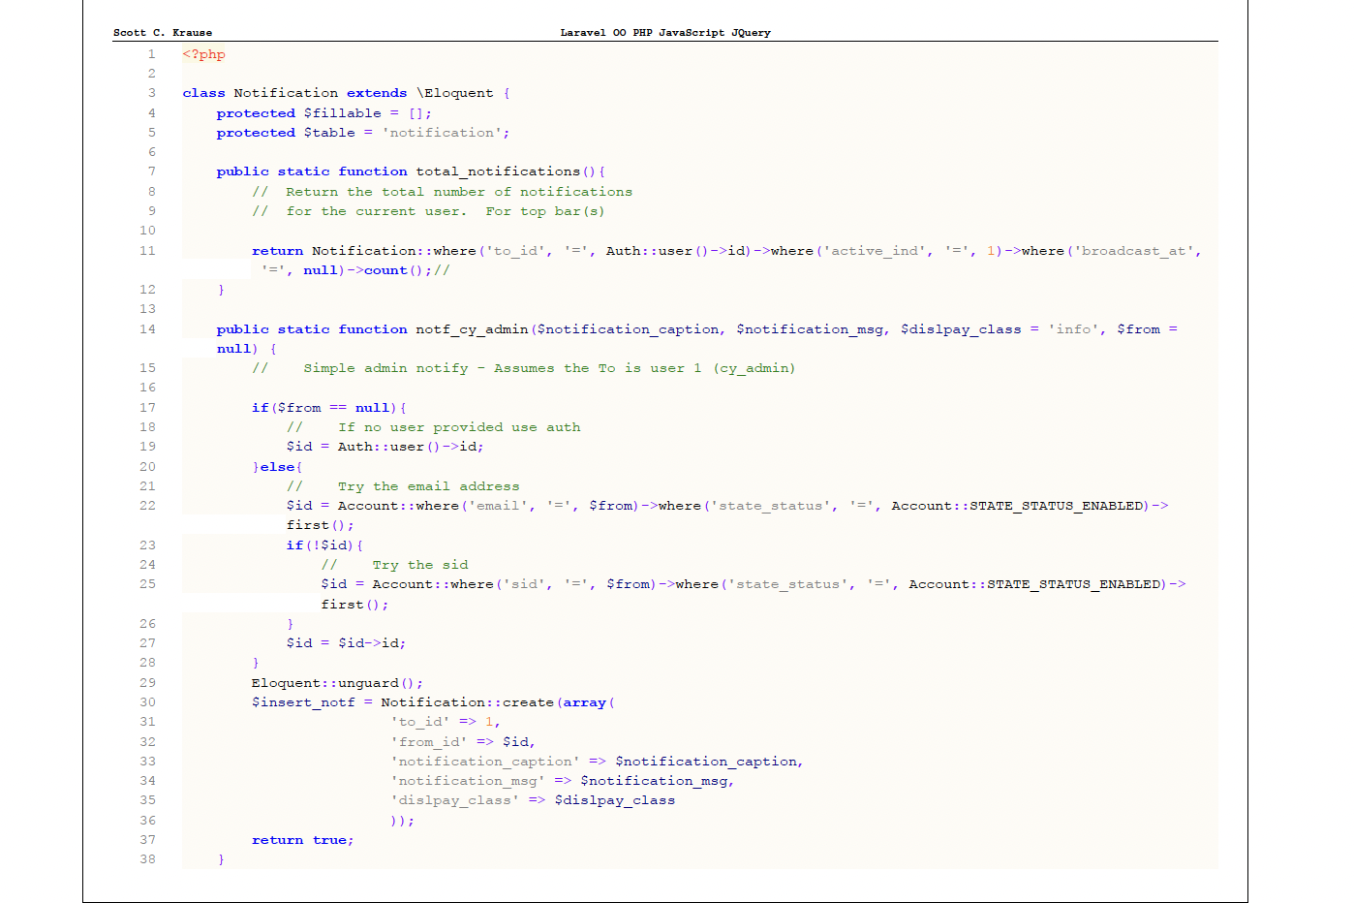
Task: Click the "total_notifications()" function declaration
Action: tap(411, 171)
